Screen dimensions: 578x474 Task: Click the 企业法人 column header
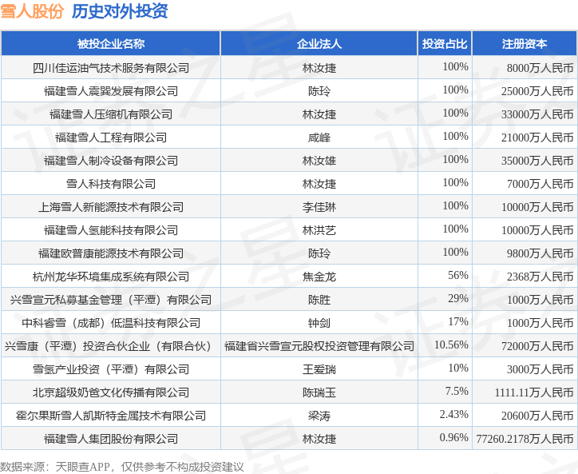319,43
